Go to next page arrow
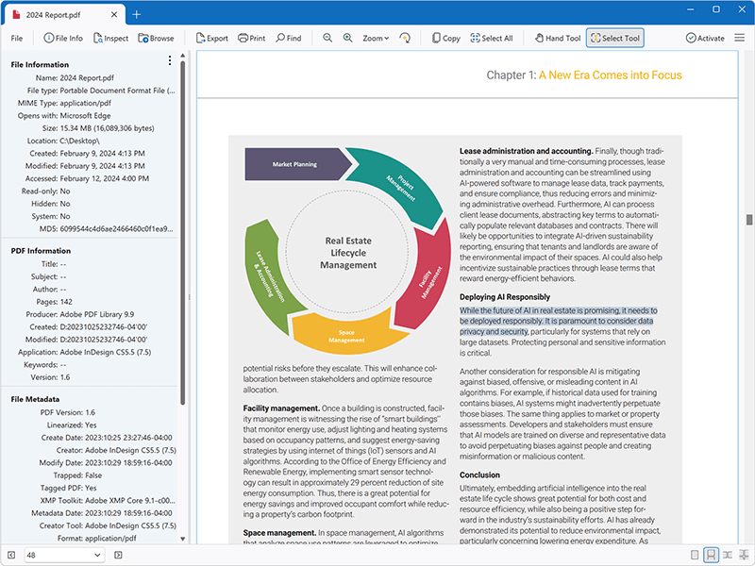This screenshot has height=566, width=755. tap(118, 555)
